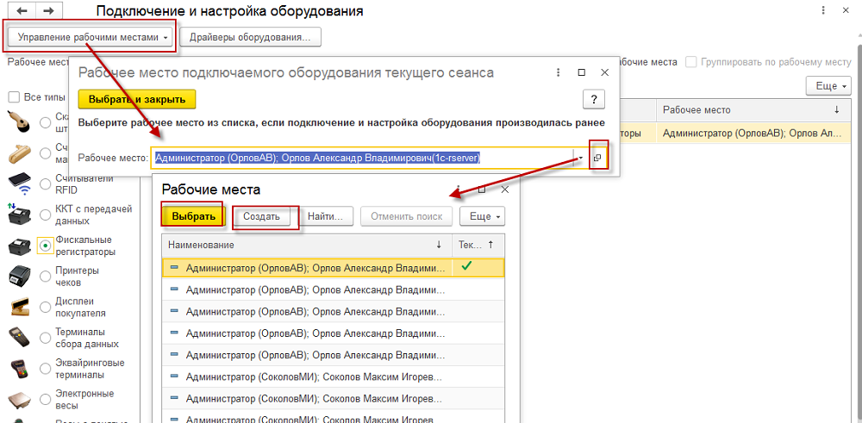The width and height of the screenshot is (862, 423).
Task: Open help with the question mark button
Action: 594,99
